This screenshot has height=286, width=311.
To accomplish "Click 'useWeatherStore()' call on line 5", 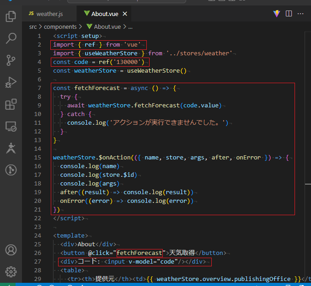I will 157,71.
